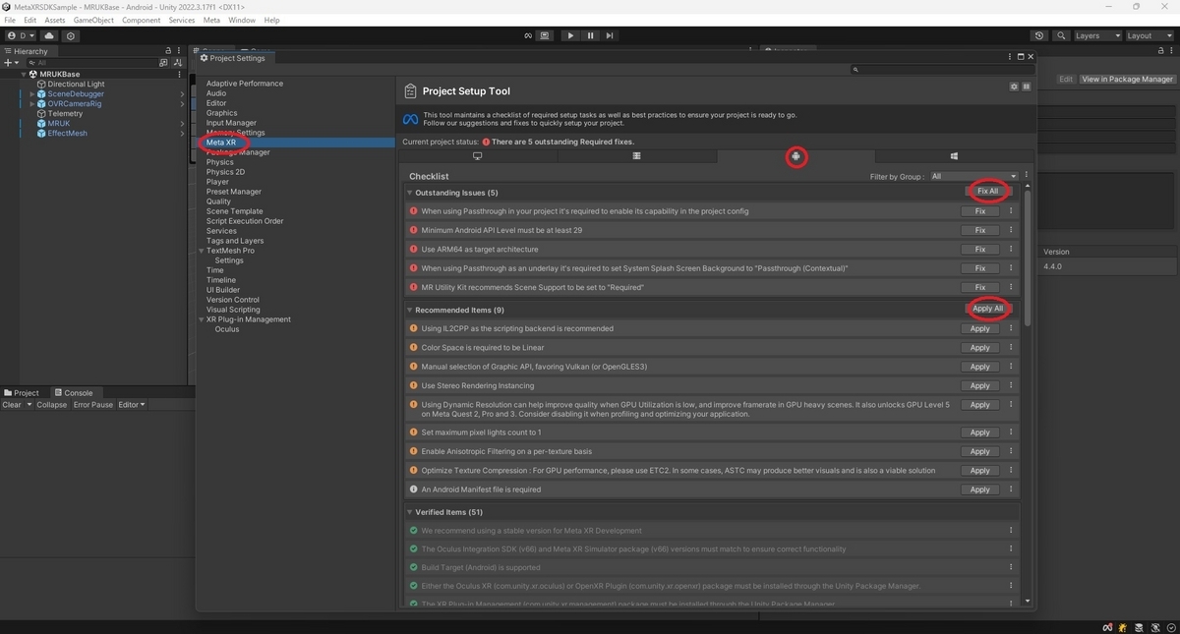Image resolution: width=1180 pixels, height=634 pixels.
Task: Collapse the XR Plug-in Management category
Action: tap(202, 319)
